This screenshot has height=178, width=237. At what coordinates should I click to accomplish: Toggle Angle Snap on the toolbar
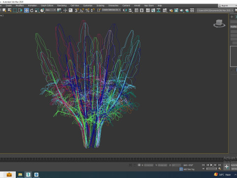coord(82,10)
